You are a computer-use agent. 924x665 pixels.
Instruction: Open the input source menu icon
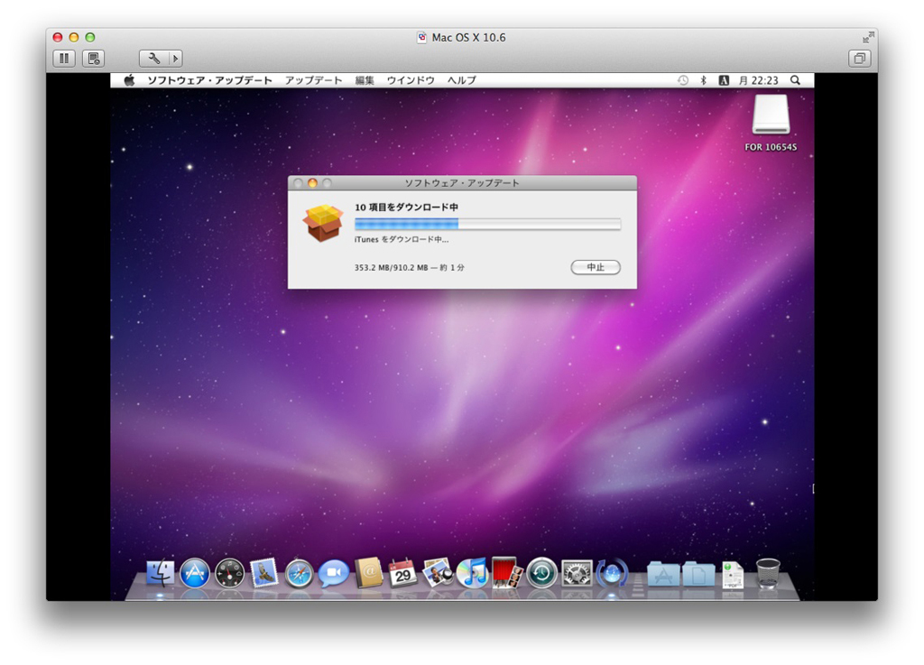point(724,80)
